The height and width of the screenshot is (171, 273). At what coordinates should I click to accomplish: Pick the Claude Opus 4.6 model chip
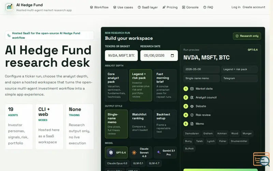[x=117, y=163]
